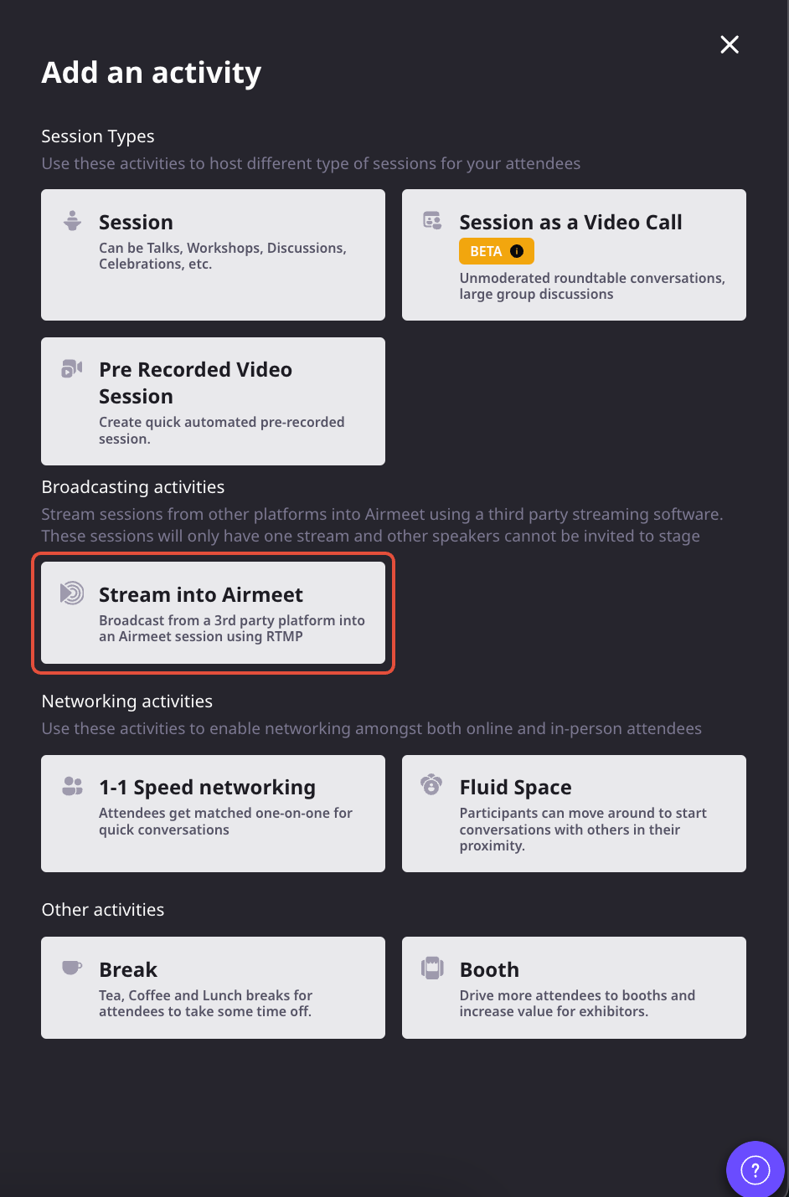This screenshot has height=1197, width=789.
Task: Select the Session activity title
Action: point(136,222)
